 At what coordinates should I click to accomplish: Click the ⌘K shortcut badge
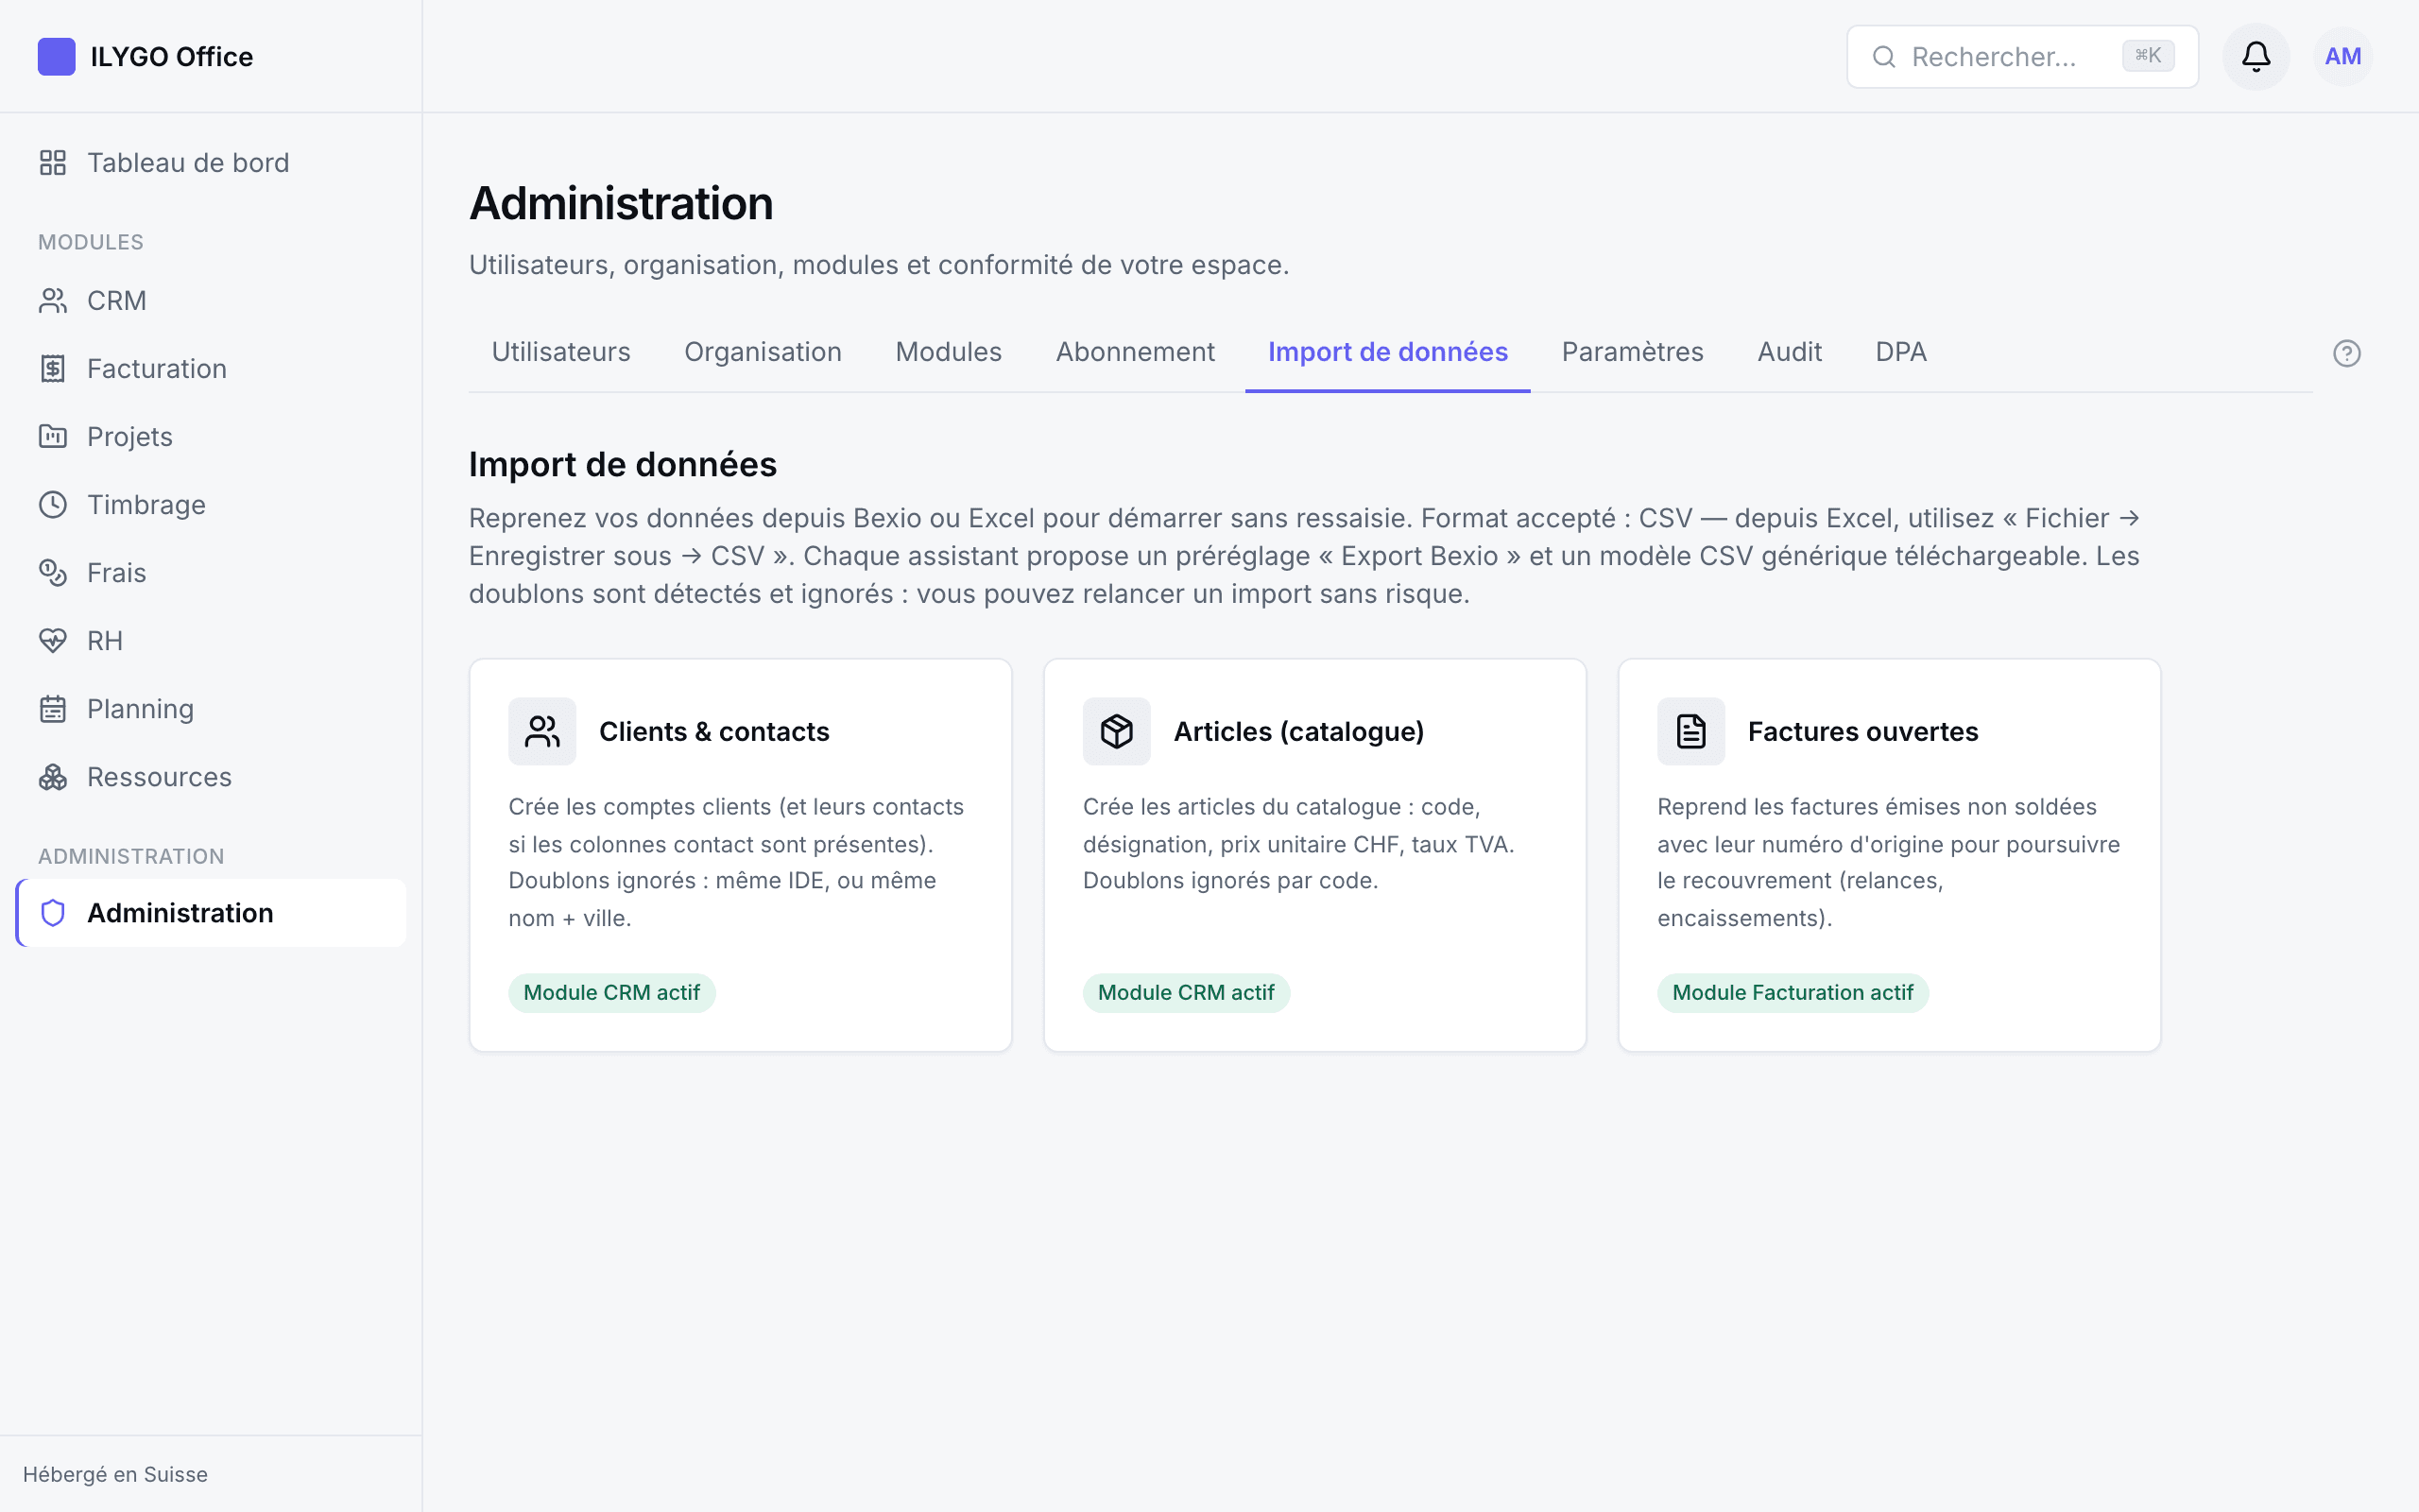pyautogui.click(x=2148, y=56)
